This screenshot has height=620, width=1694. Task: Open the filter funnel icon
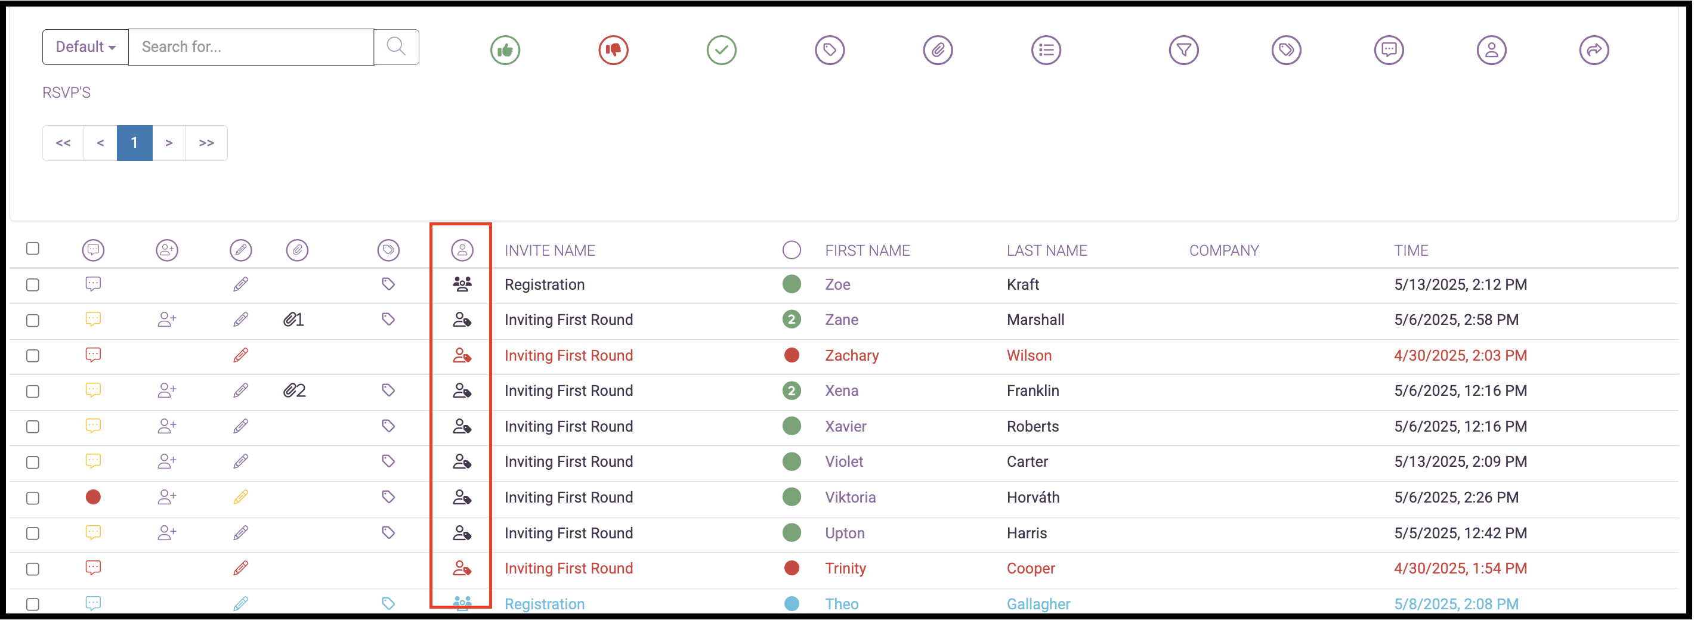[1183, 50]
